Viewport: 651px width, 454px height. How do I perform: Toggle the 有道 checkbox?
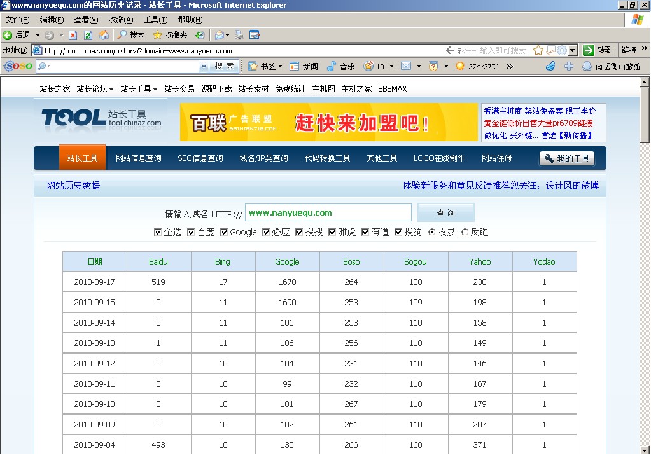(x=365, y=232)
